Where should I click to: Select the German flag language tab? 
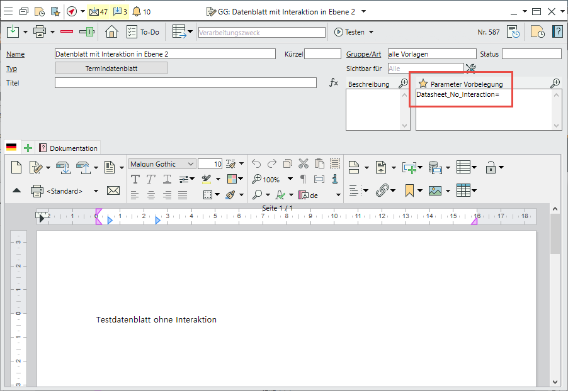click(x=11, y=148)
